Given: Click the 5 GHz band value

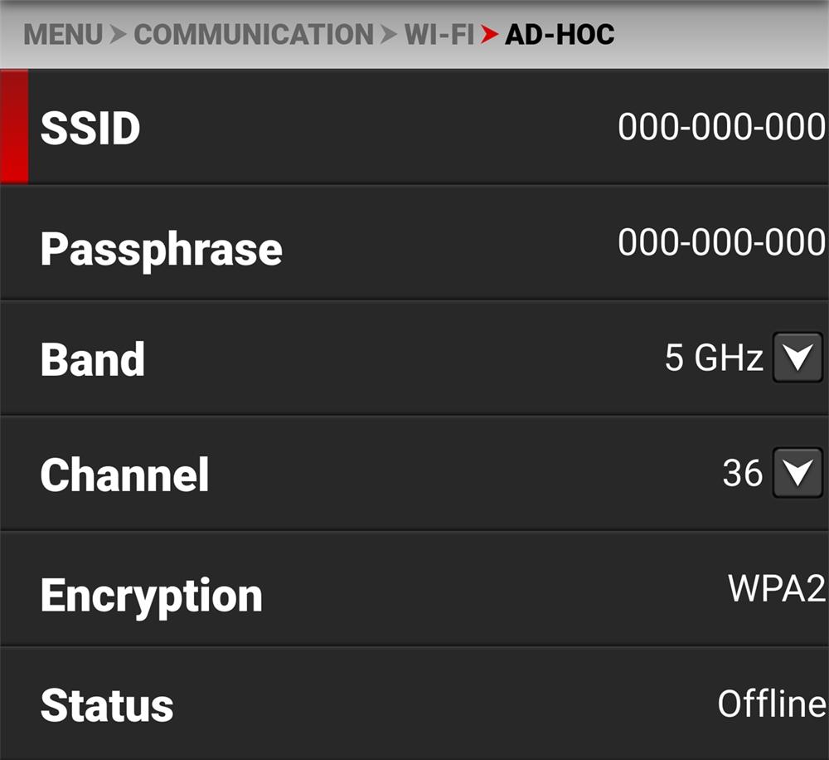Looking at the screenshot, I should point(713,358).
